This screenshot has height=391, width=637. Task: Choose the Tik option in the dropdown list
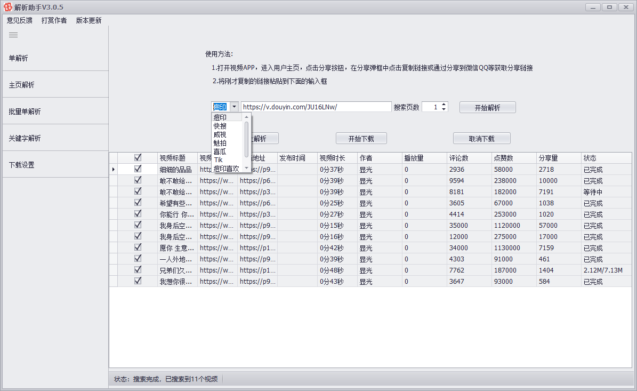(219, 159)
